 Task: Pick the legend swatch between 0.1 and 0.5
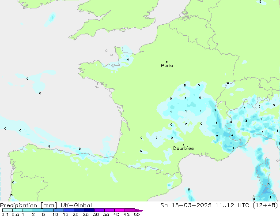(8, 210)
